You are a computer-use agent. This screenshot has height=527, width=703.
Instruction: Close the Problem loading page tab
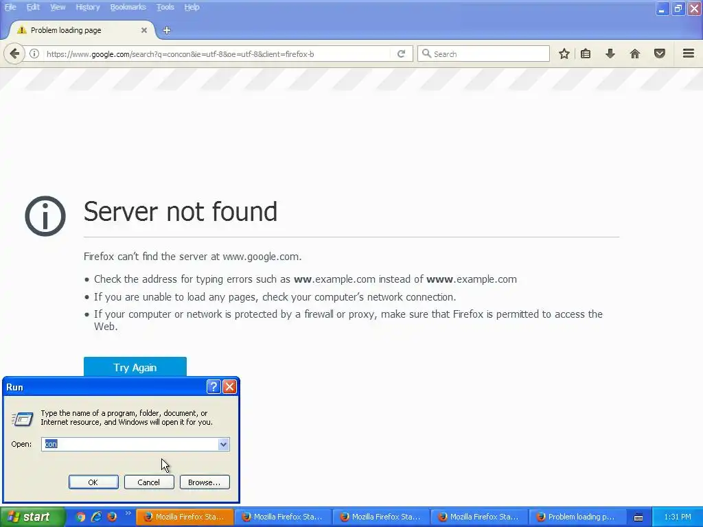coord(144,30)
